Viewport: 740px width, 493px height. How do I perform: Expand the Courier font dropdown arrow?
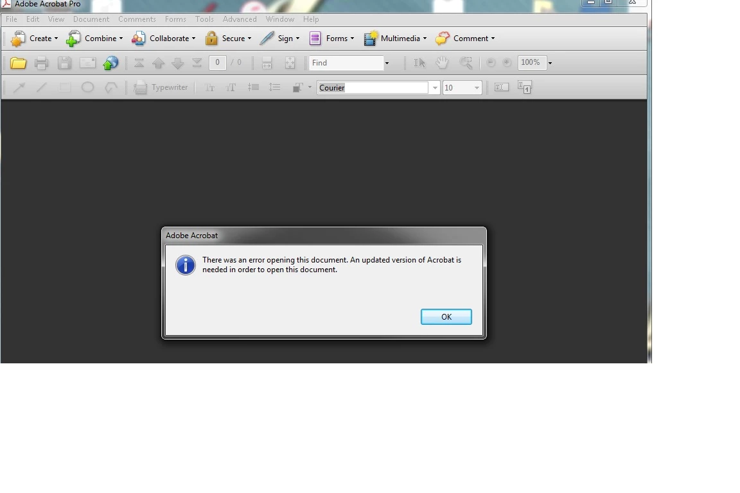click(435, 88)
